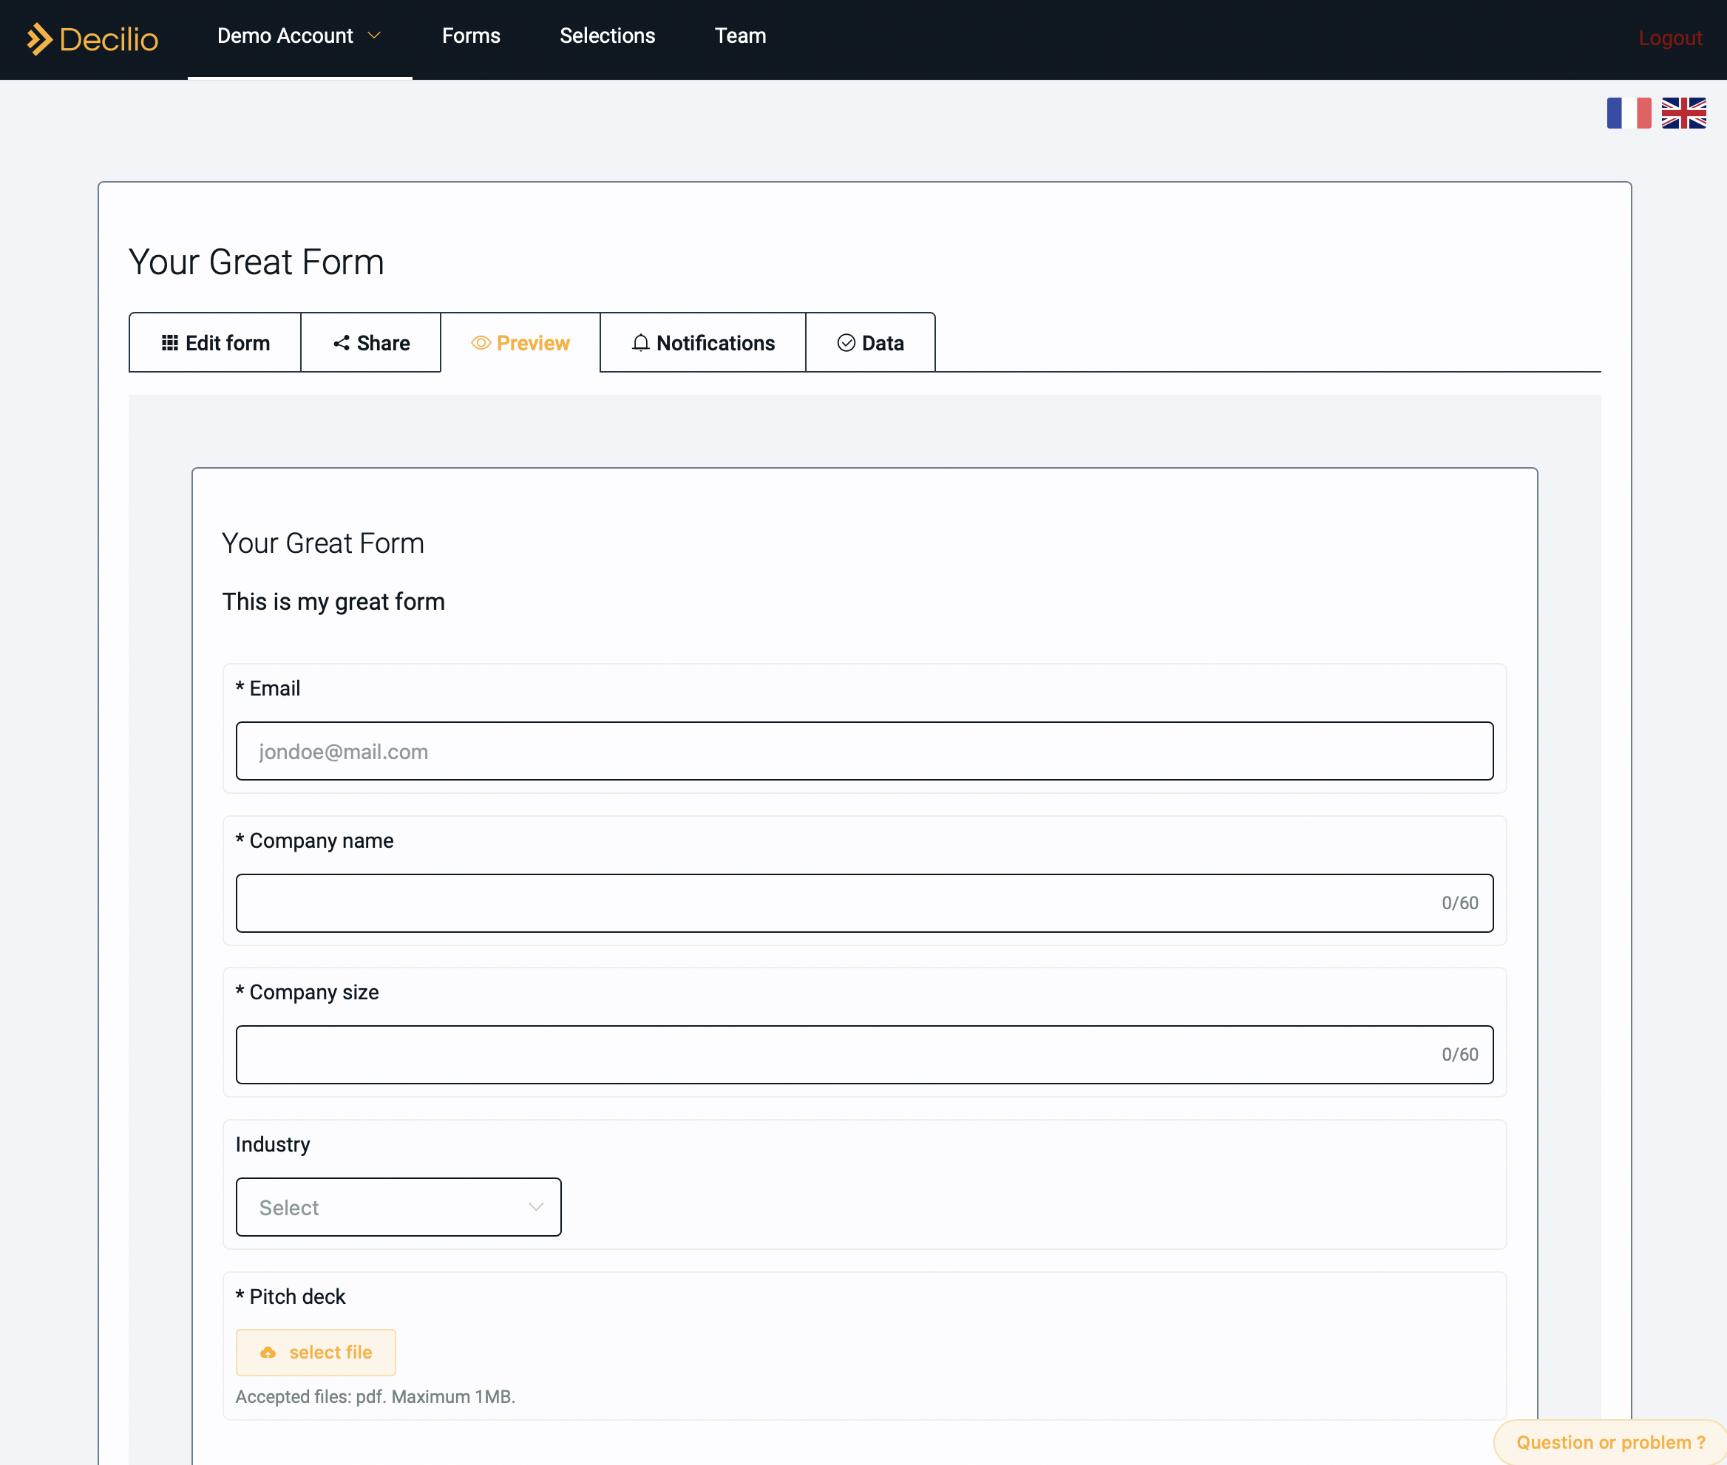This screenshot has height=1465, width=1727.
Task: Expand the Industry chevron selector
Action: click(535, 1208)
